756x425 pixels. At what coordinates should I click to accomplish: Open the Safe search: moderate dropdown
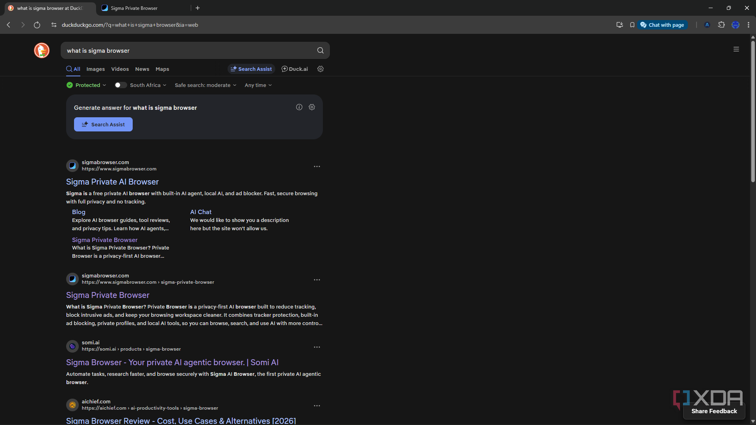click(x=206, y=85)
